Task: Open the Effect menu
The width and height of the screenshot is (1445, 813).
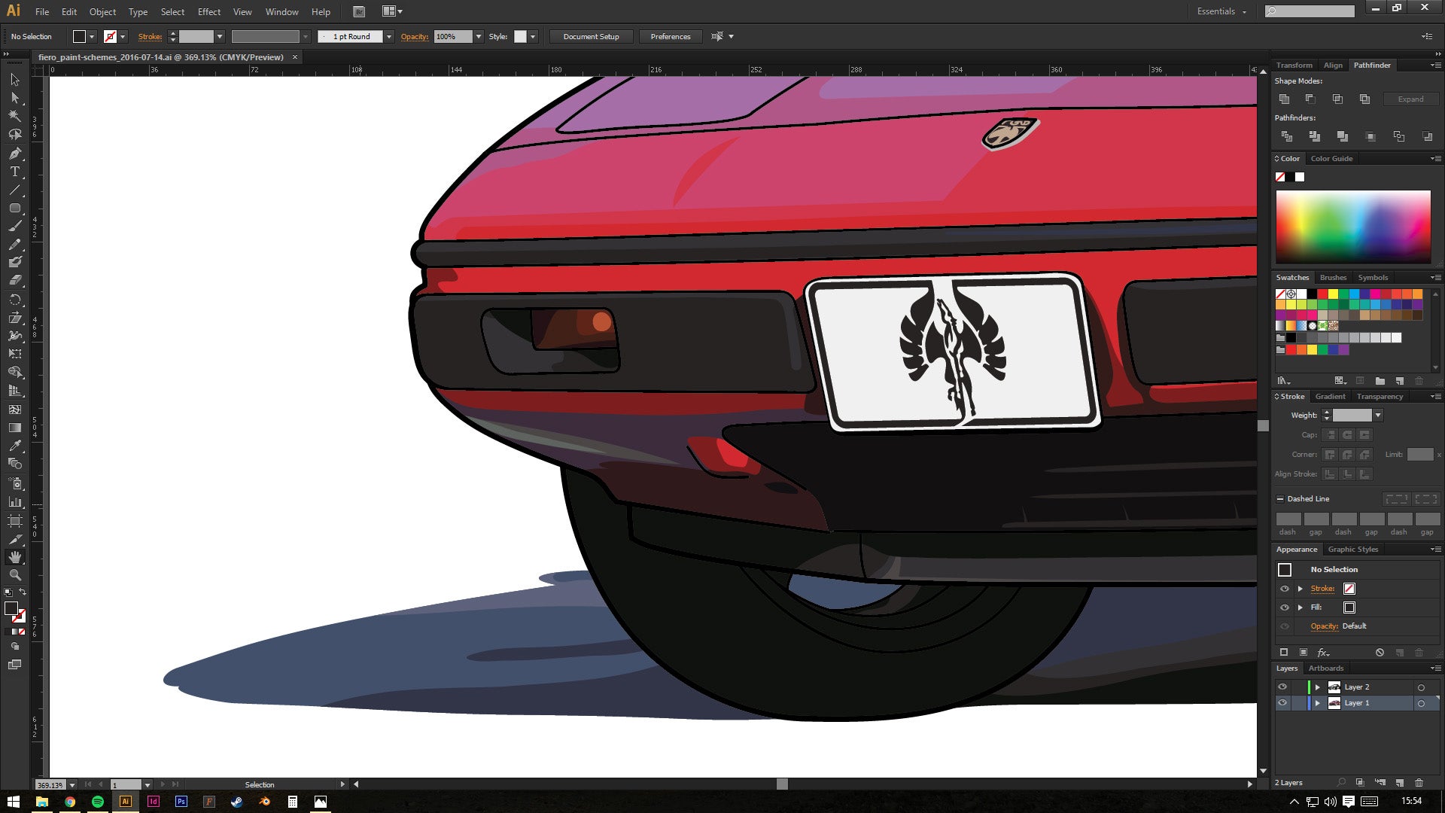Action: pos(209,12)
